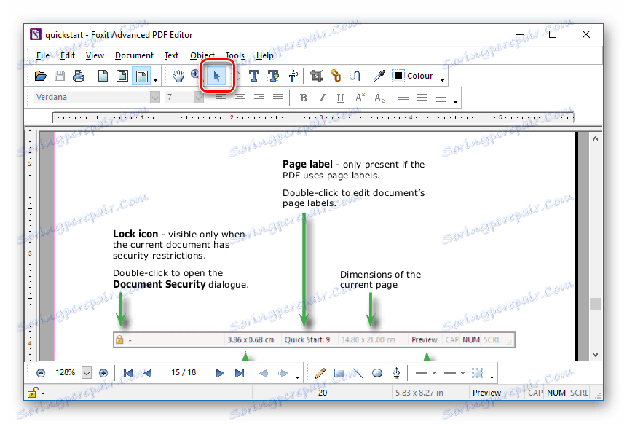The height and width of the screenshot is (424, 627).
Task: Open the File menu
Action: (x=43, y=55)
